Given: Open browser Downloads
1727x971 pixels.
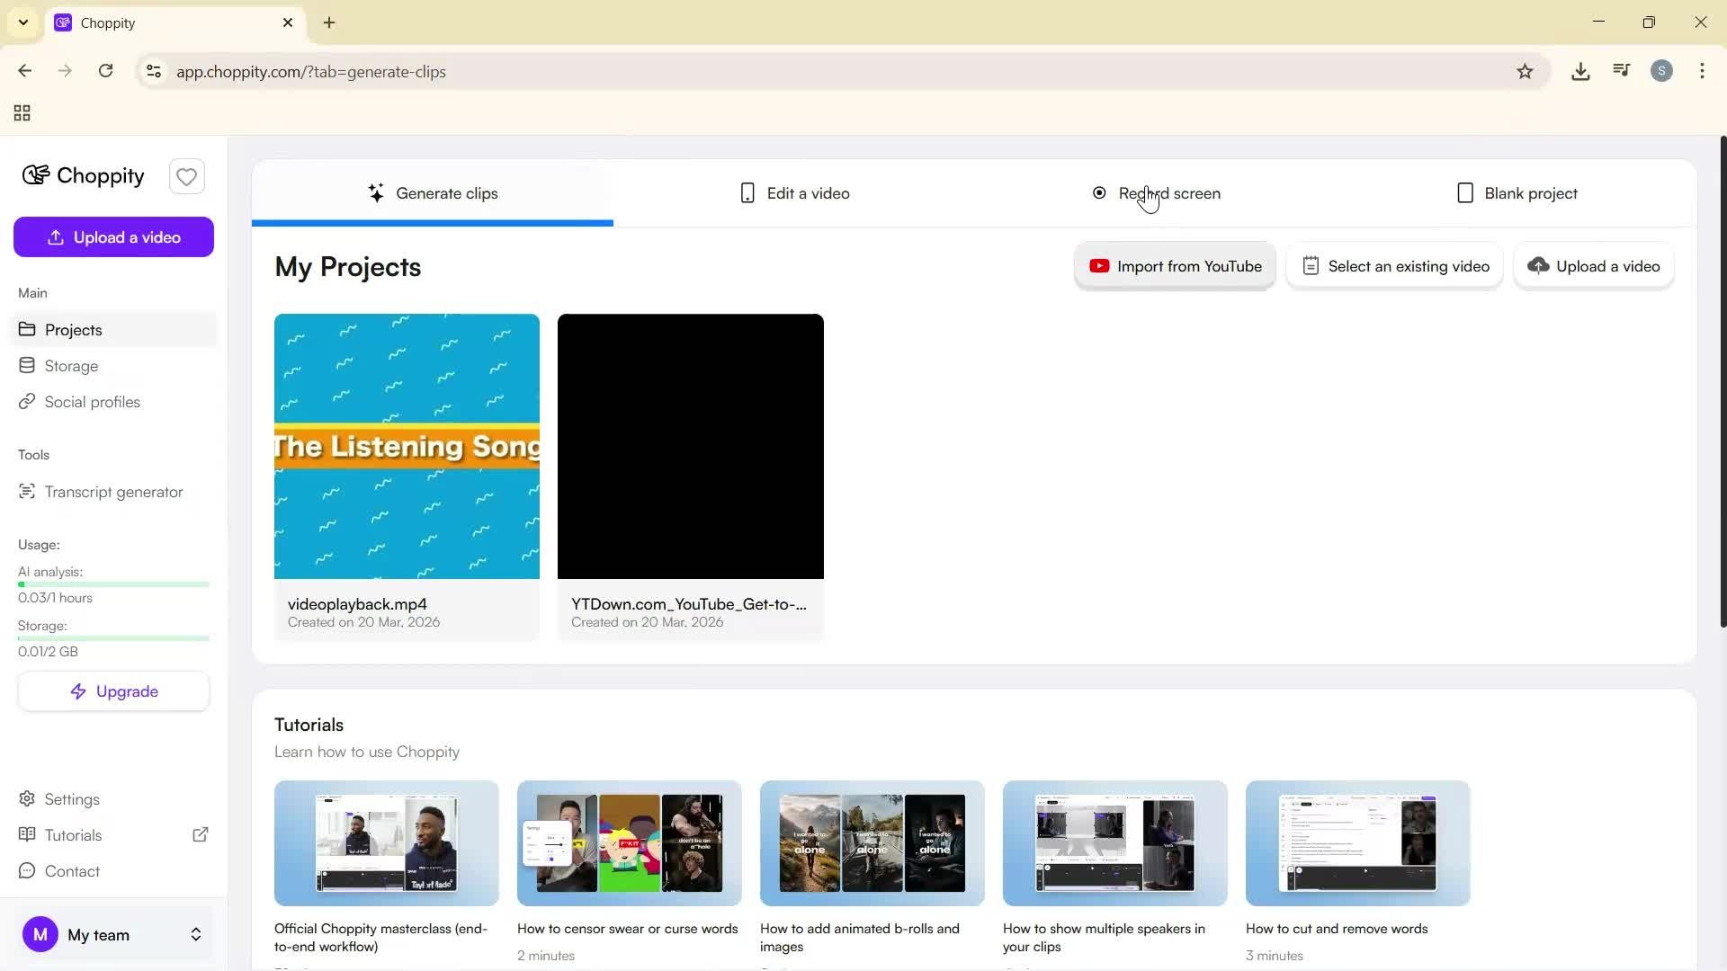Looking at the screenshot, I should click(x=1581, y=71).
